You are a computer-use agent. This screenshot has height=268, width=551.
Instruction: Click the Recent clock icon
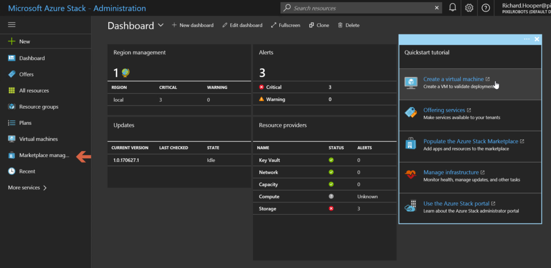(x=12, y=172)
